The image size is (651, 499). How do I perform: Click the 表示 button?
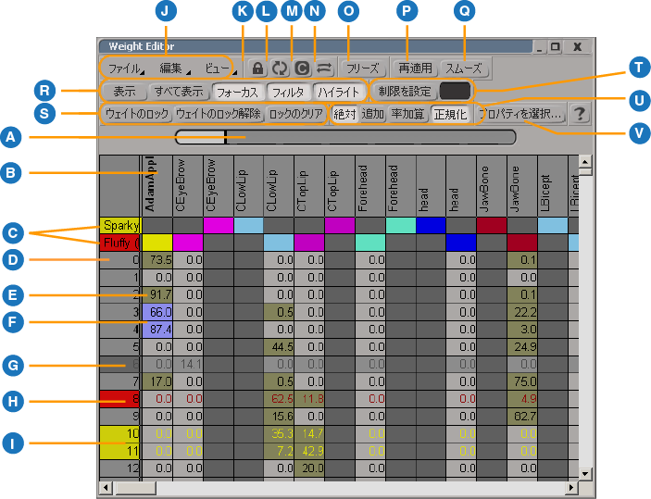pos(124,92)
